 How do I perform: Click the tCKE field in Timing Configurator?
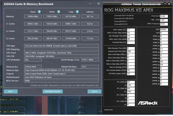pyautogui.click(x=164, y=33)
